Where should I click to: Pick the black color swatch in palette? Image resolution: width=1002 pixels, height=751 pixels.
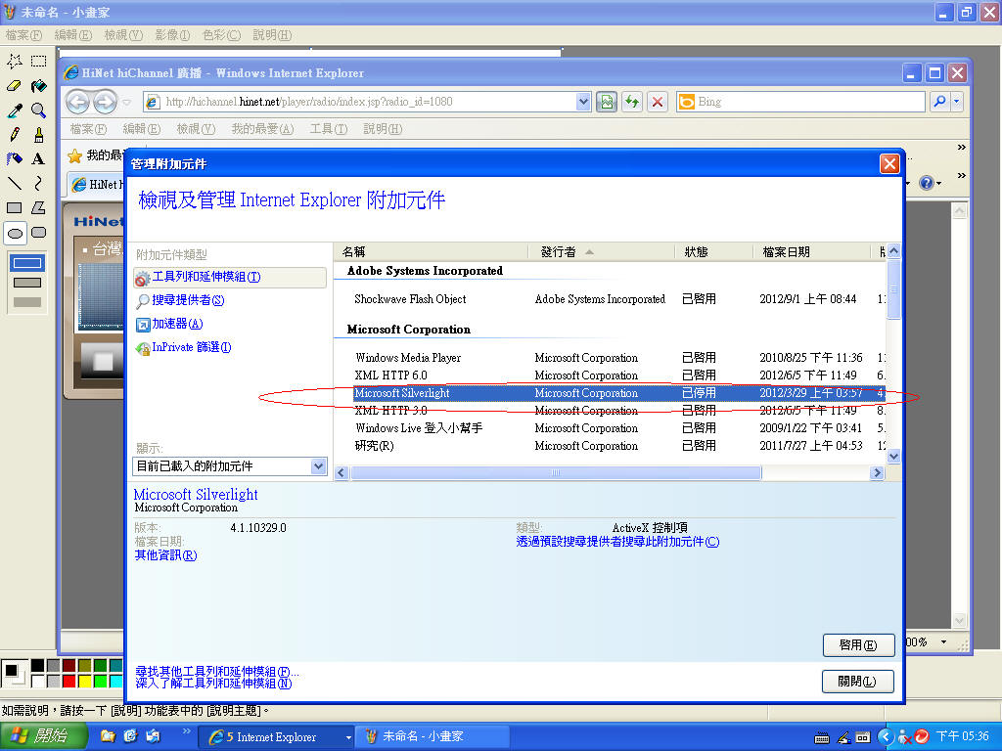38,665
